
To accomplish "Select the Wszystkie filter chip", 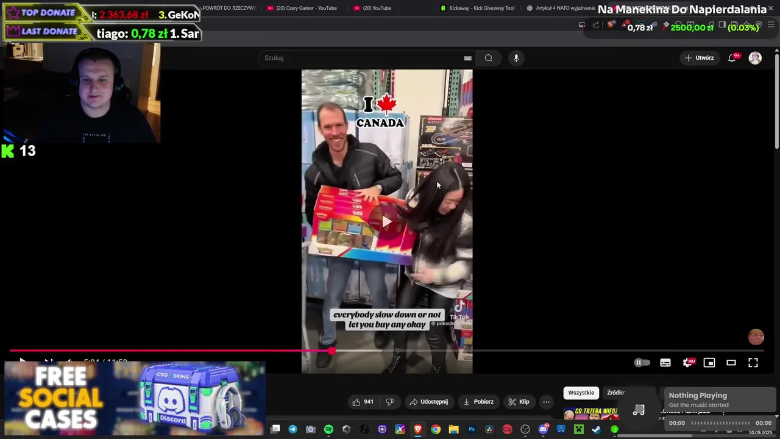I will (x=581, y=393).
